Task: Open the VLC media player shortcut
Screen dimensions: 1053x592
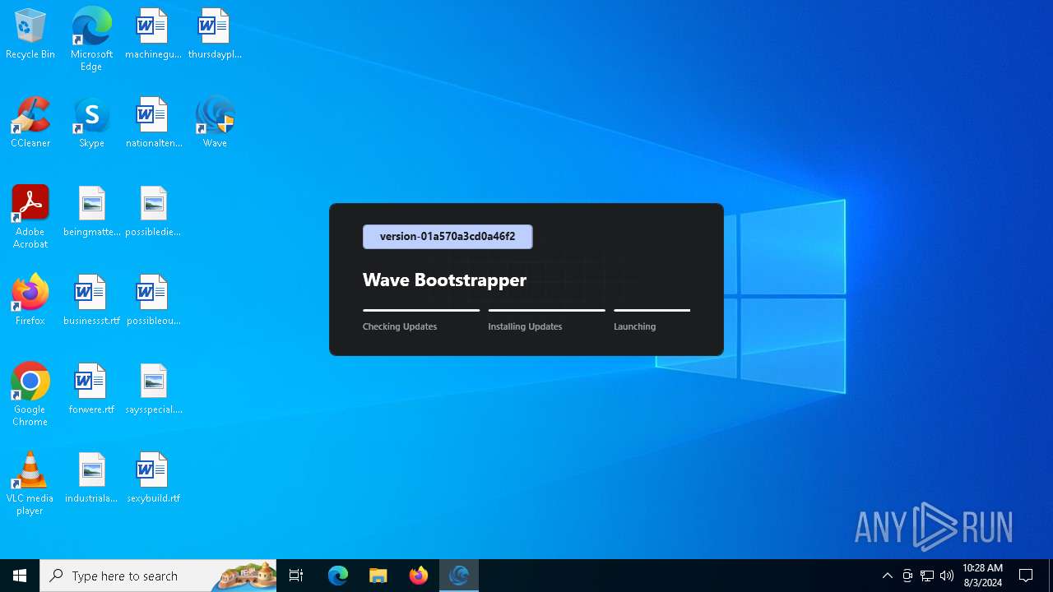Action: click(30, 483)
